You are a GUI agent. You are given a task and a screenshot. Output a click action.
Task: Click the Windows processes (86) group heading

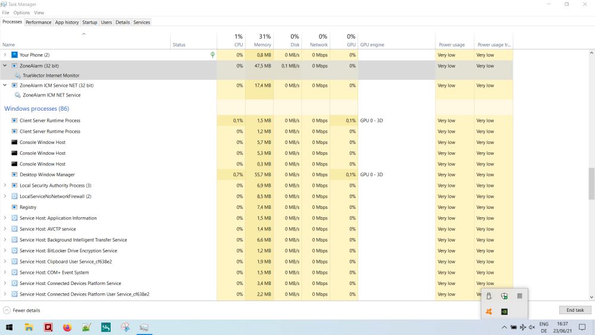(37, 108)
